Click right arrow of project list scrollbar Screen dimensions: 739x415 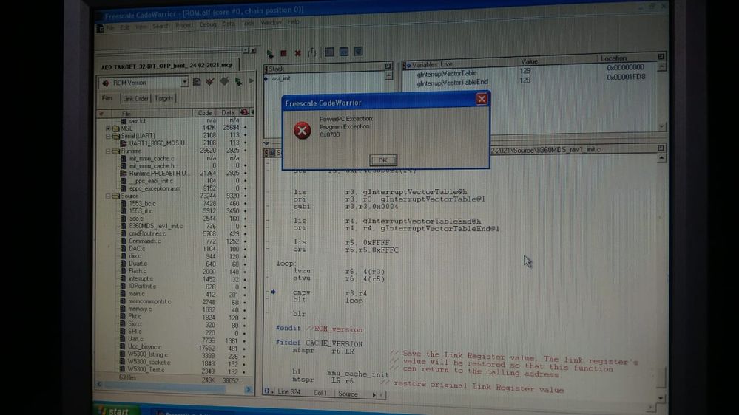click(x=249, y=390)
